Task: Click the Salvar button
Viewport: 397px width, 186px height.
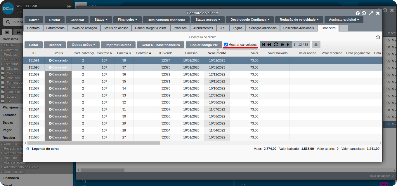Action: coord(34,20)
